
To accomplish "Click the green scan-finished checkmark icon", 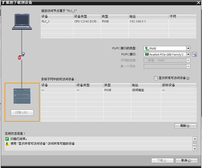I will tap(7, 139).
